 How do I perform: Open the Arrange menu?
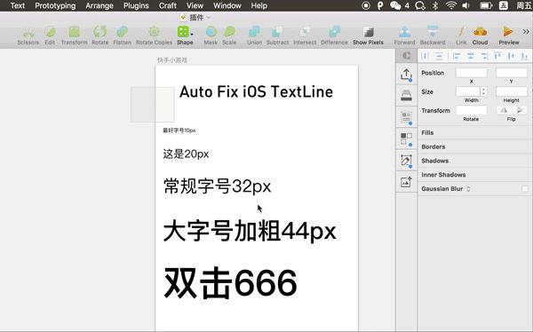pos(99,5)
